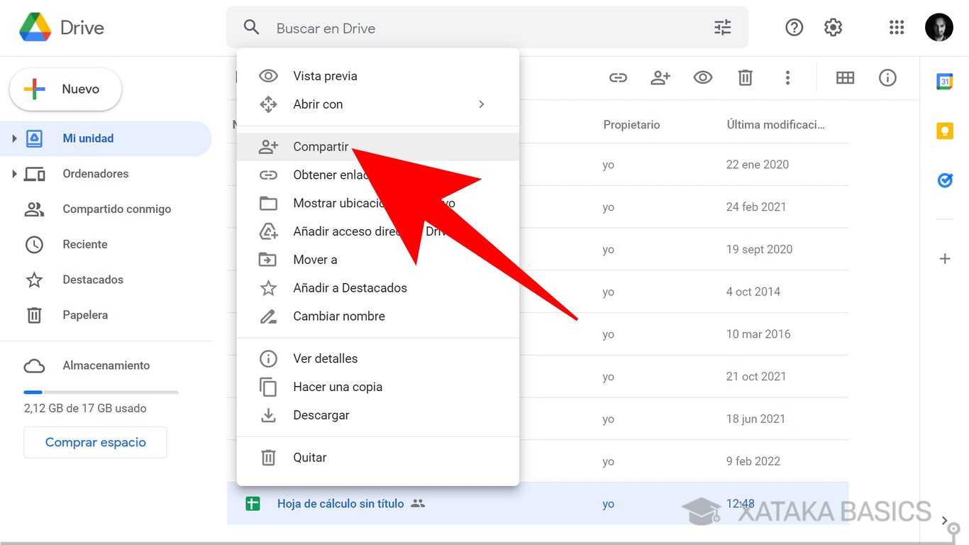Image resolution: width=969 pixels, height=545 pixels.
Task: Choose Obtener enlace menu entry
Action: (x=377, y=175)
